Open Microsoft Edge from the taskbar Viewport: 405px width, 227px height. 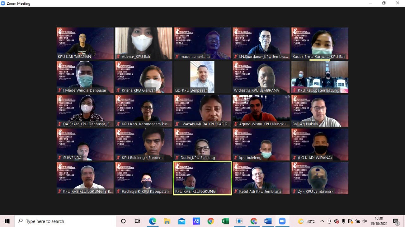coord(153,221)
